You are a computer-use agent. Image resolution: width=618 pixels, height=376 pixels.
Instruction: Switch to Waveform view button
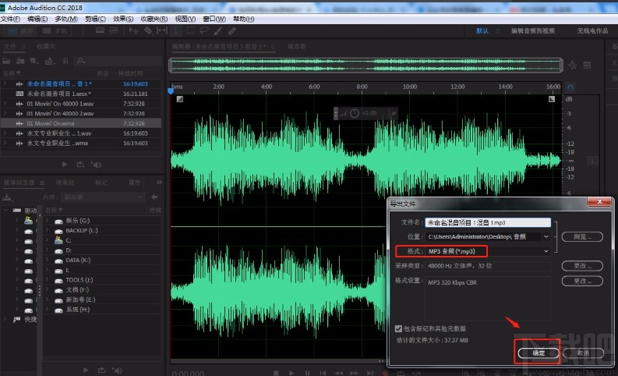coord(22,31)
